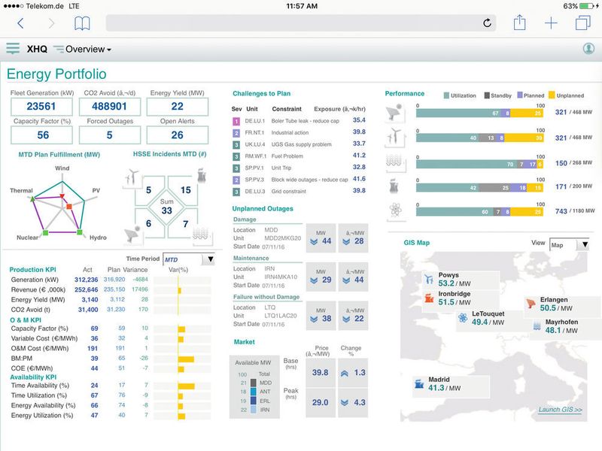The height and width of the screenshot is (451, 602).
Task: Click the Production KPI section header
Action: coord(32,270)
